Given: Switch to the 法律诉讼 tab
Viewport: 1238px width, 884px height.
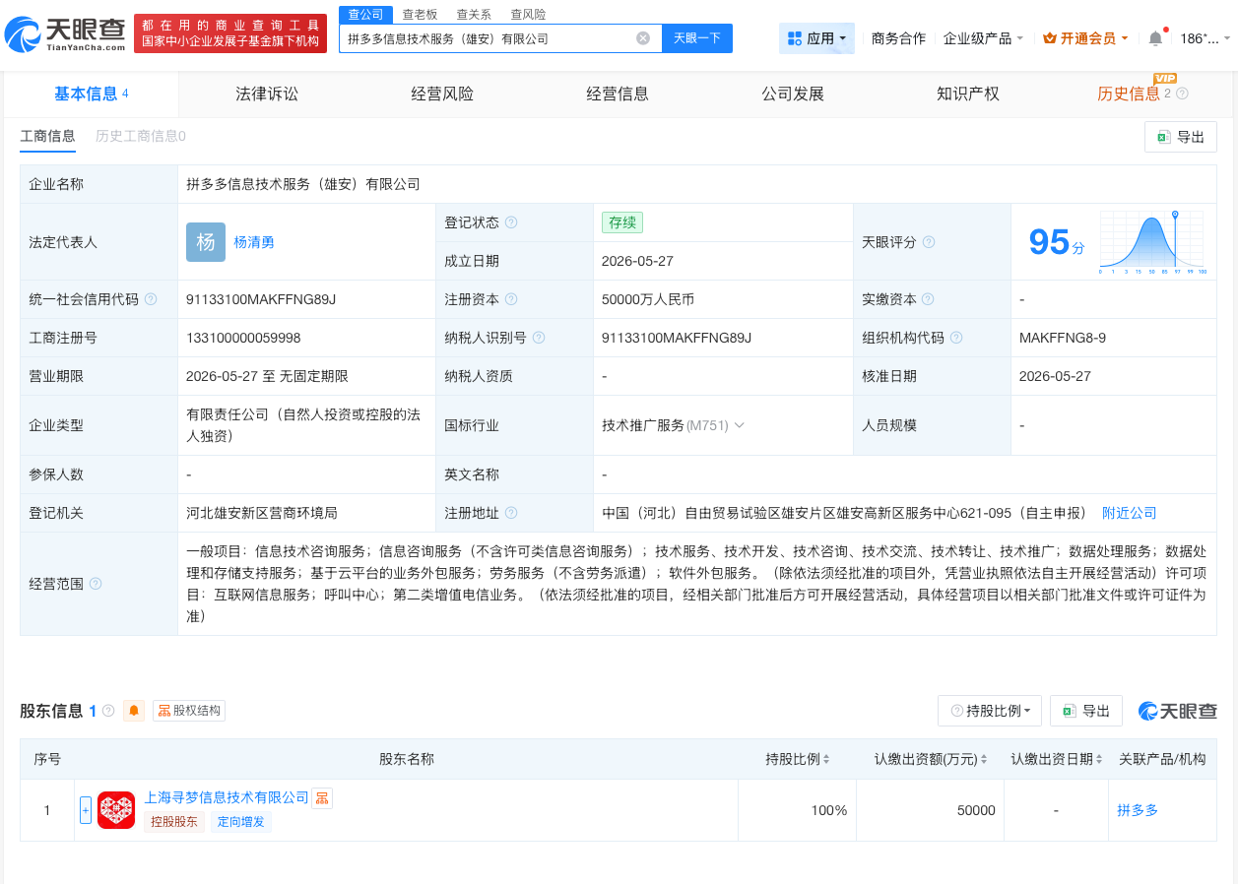Looking at the screenshot, I should click(x=267, y=94).
